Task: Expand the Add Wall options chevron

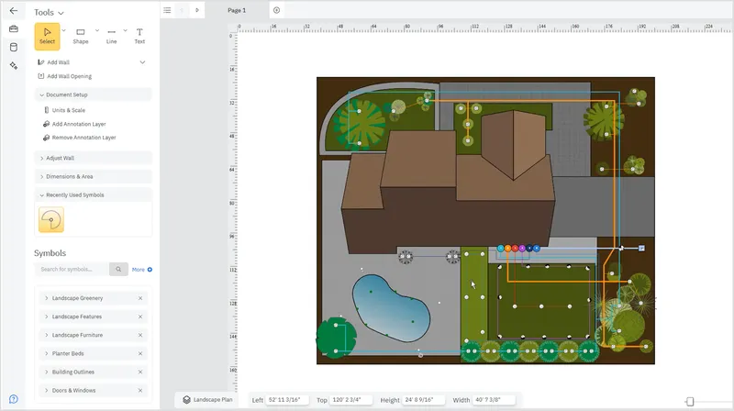Action: click(142, 62)
